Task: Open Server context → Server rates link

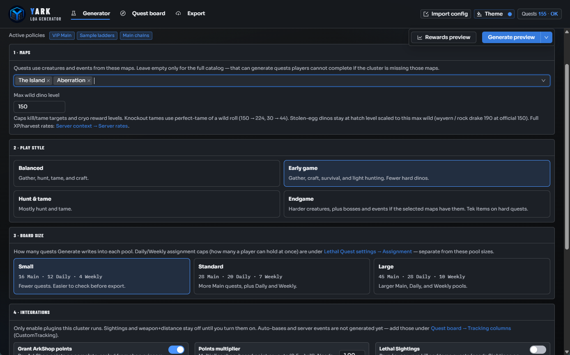Action: [92, 126]
